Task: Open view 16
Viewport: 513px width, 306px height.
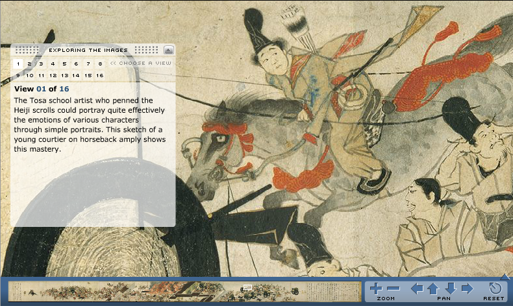Action: (100, 75)
